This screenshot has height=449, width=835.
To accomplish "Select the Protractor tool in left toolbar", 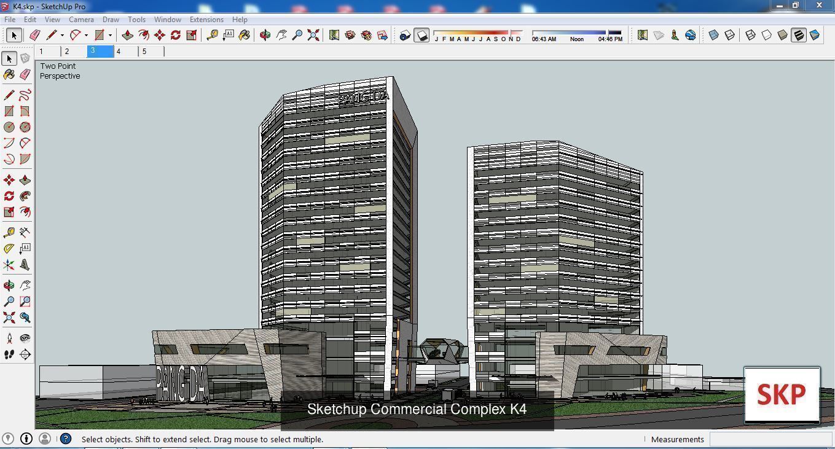I will pyautogui.click(x=9, y=249).
